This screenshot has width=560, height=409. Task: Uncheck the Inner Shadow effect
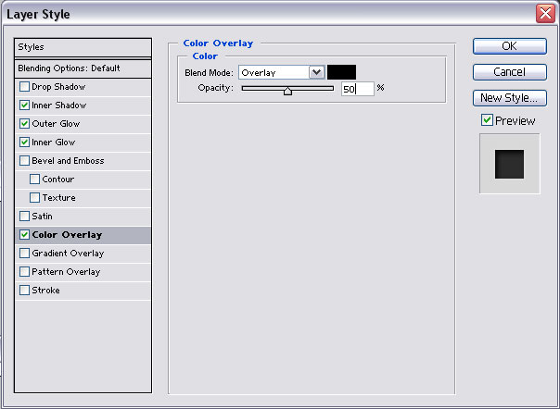pos(24,105)
